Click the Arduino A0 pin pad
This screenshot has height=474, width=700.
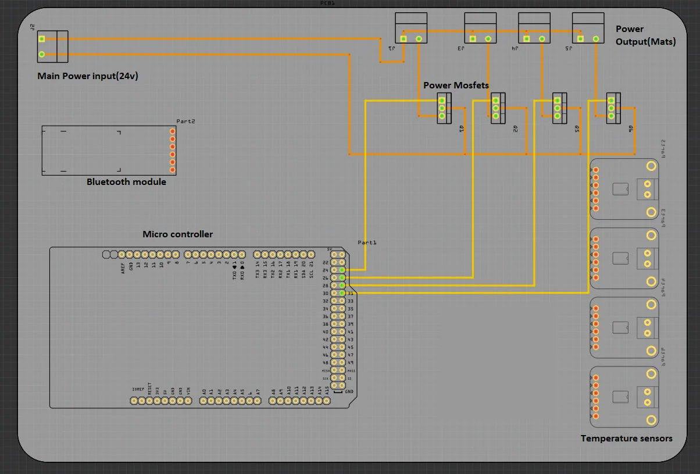coord(203,401)
